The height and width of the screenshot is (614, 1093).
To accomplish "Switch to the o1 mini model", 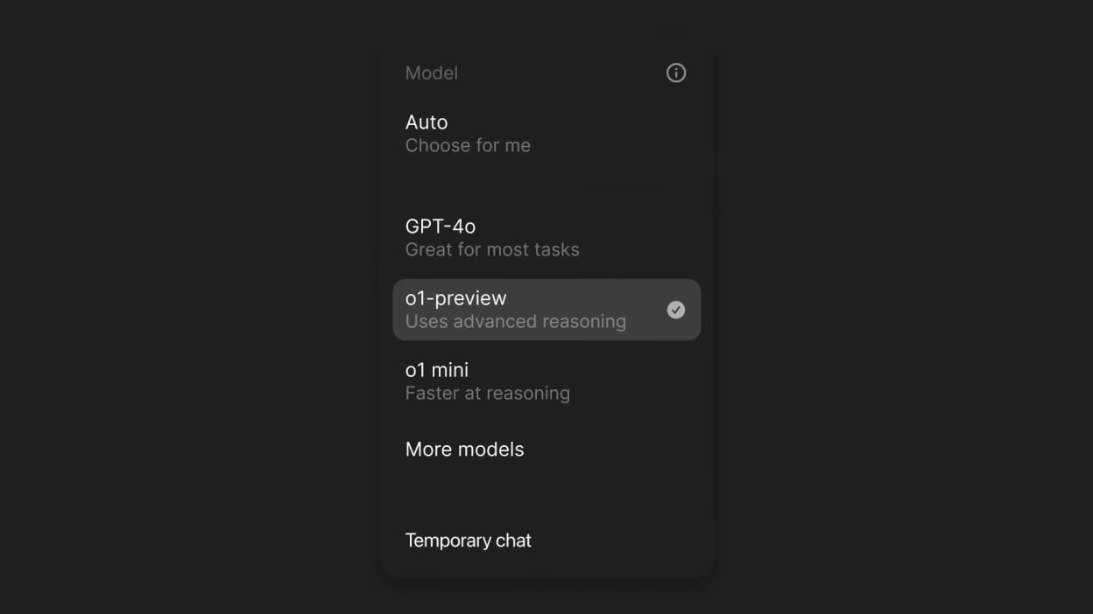I will point(546,380).
